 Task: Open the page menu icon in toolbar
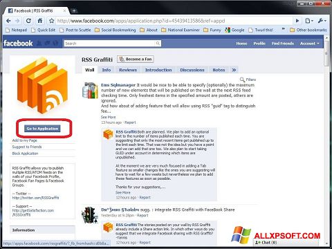point(309,21)
